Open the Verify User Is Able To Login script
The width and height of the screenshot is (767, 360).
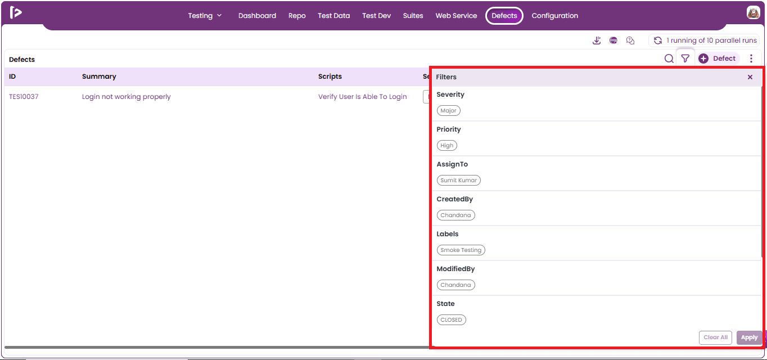point(362,97)
